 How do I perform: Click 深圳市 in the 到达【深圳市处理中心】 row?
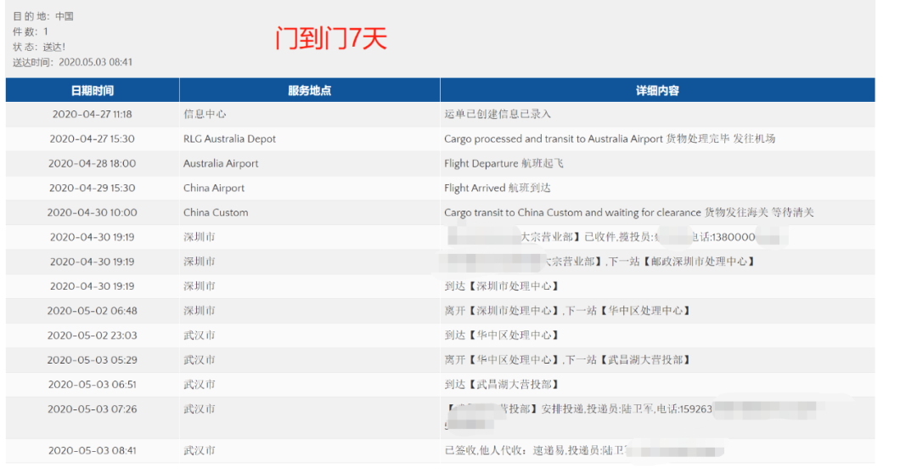click(200, 286)
